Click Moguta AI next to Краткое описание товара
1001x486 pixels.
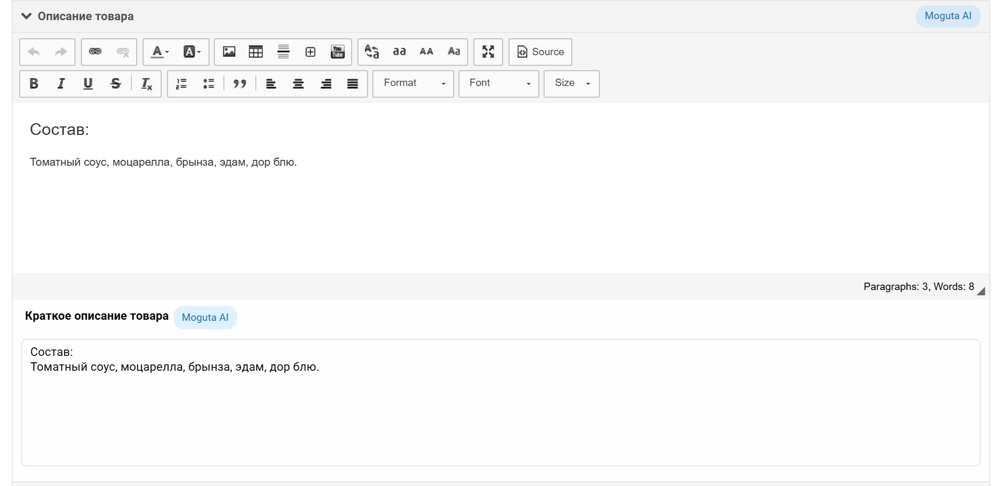(205, 317)
